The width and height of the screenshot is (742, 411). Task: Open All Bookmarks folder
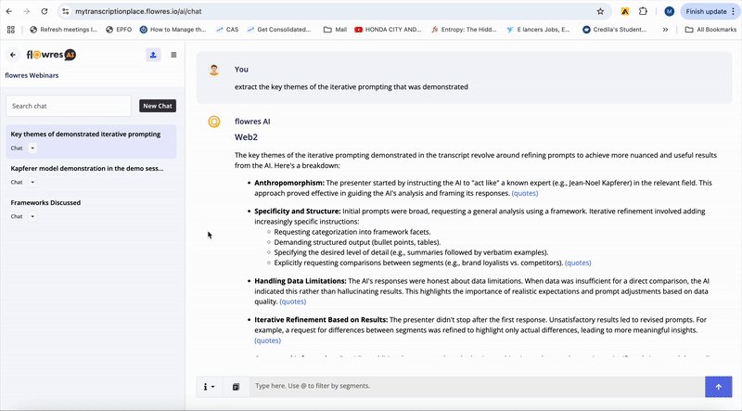(710, 30)
